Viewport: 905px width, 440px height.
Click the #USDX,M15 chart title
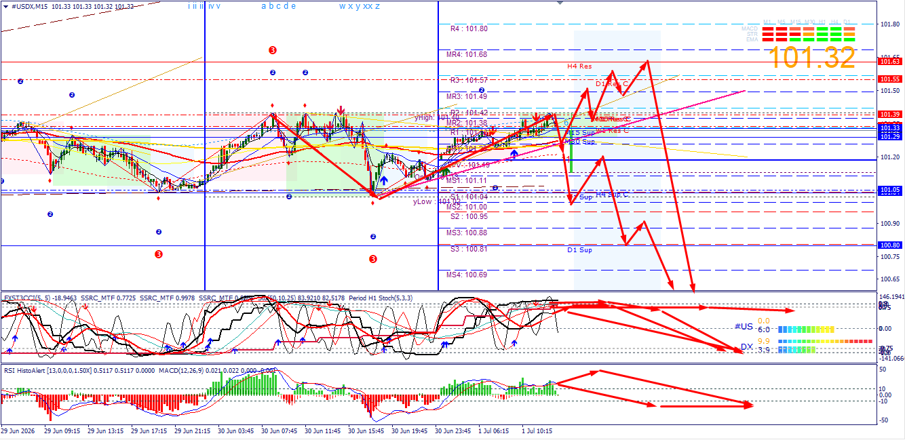(x=29, y=6)
